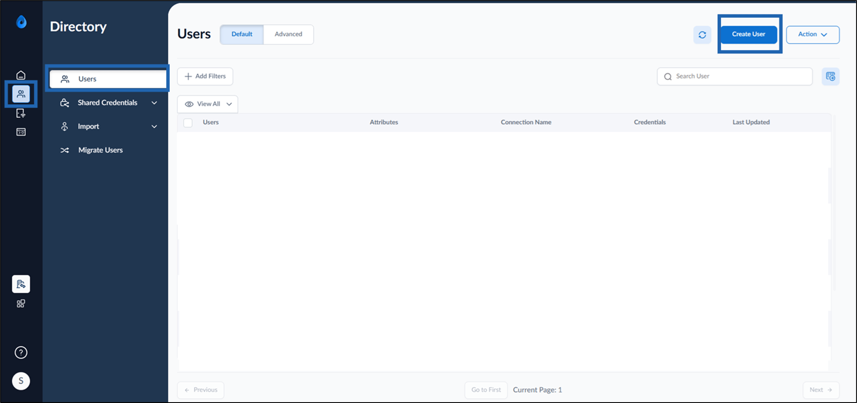Click the highlighted admin building icon
Screen dimensions: 857x403
(21, 284)
